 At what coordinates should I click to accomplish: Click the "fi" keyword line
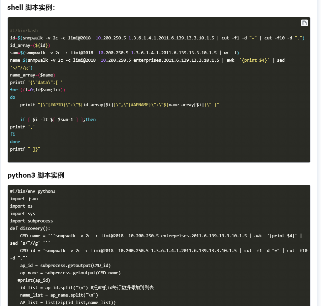coord(12,134)
